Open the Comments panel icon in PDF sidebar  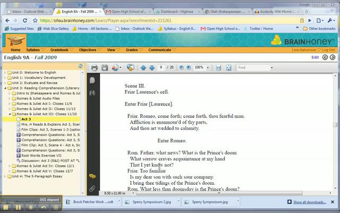tap(92, 176)
